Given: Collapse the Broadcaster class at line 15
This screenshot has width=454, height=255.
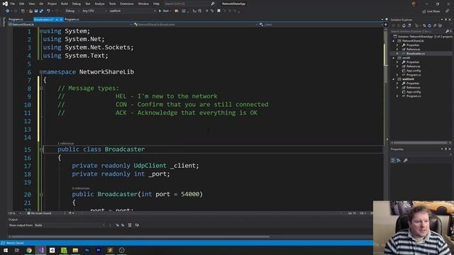Looking at the screenshot, I should [41, 149].
